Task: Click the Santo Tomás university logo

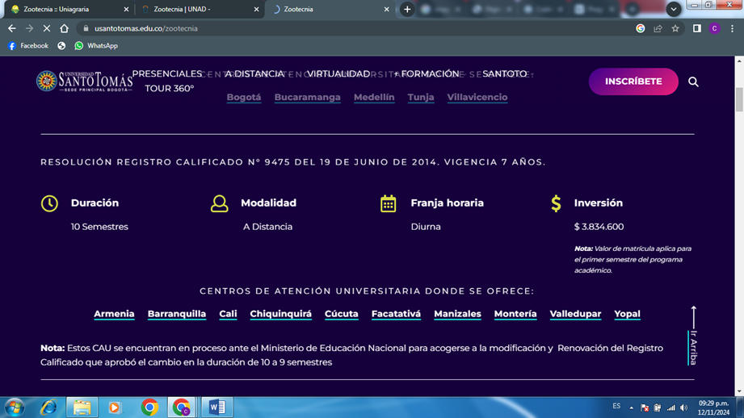Action: (x=84, y=82)
